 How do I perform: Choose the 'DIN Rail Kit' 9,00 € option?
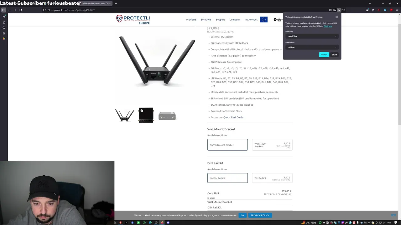click(x=272, y=178)
